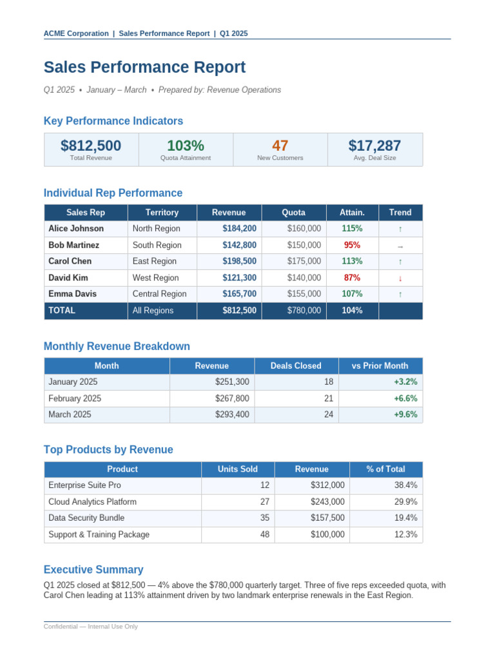The height and width of the screenshot is (660, 495).
Task: Select the 'Enterprise Suite Pro' product
Action: [x=84, y=485]
